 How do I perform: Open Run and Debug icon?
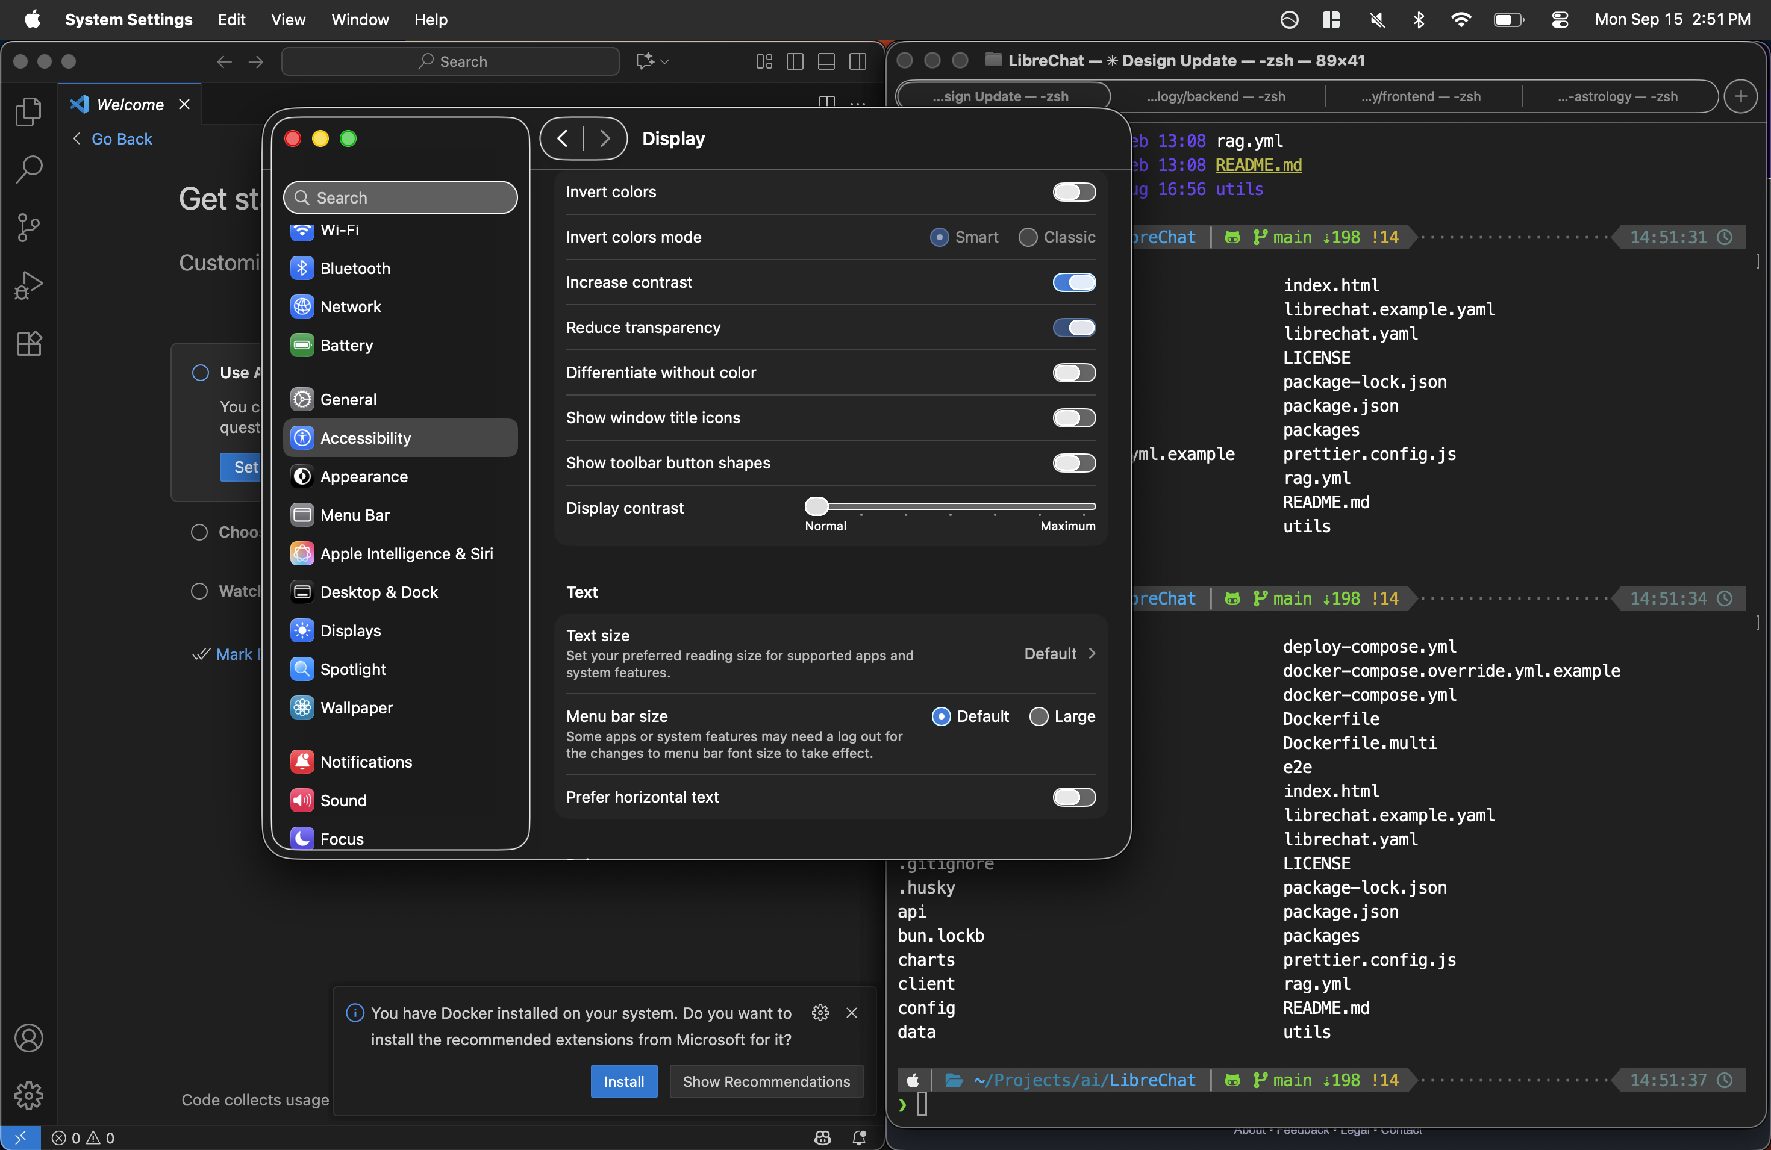(x=28, y=285)
